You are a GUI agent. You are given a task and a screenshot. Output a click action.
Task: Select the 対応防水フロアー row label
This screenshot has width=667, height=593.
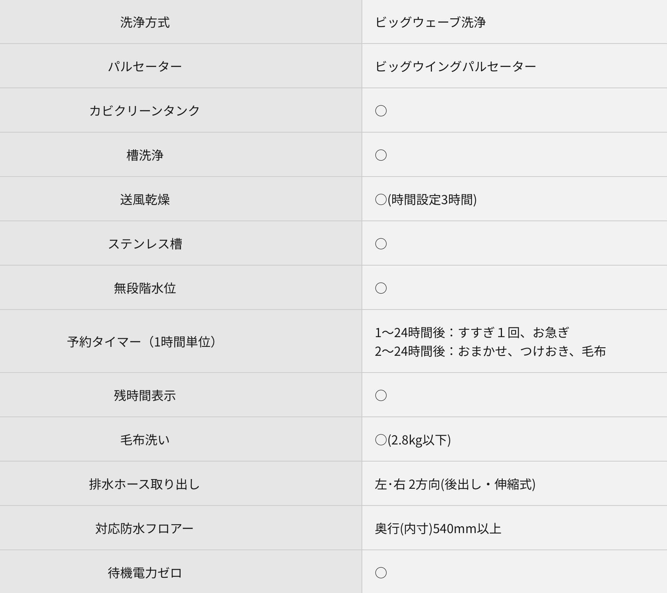144,528
